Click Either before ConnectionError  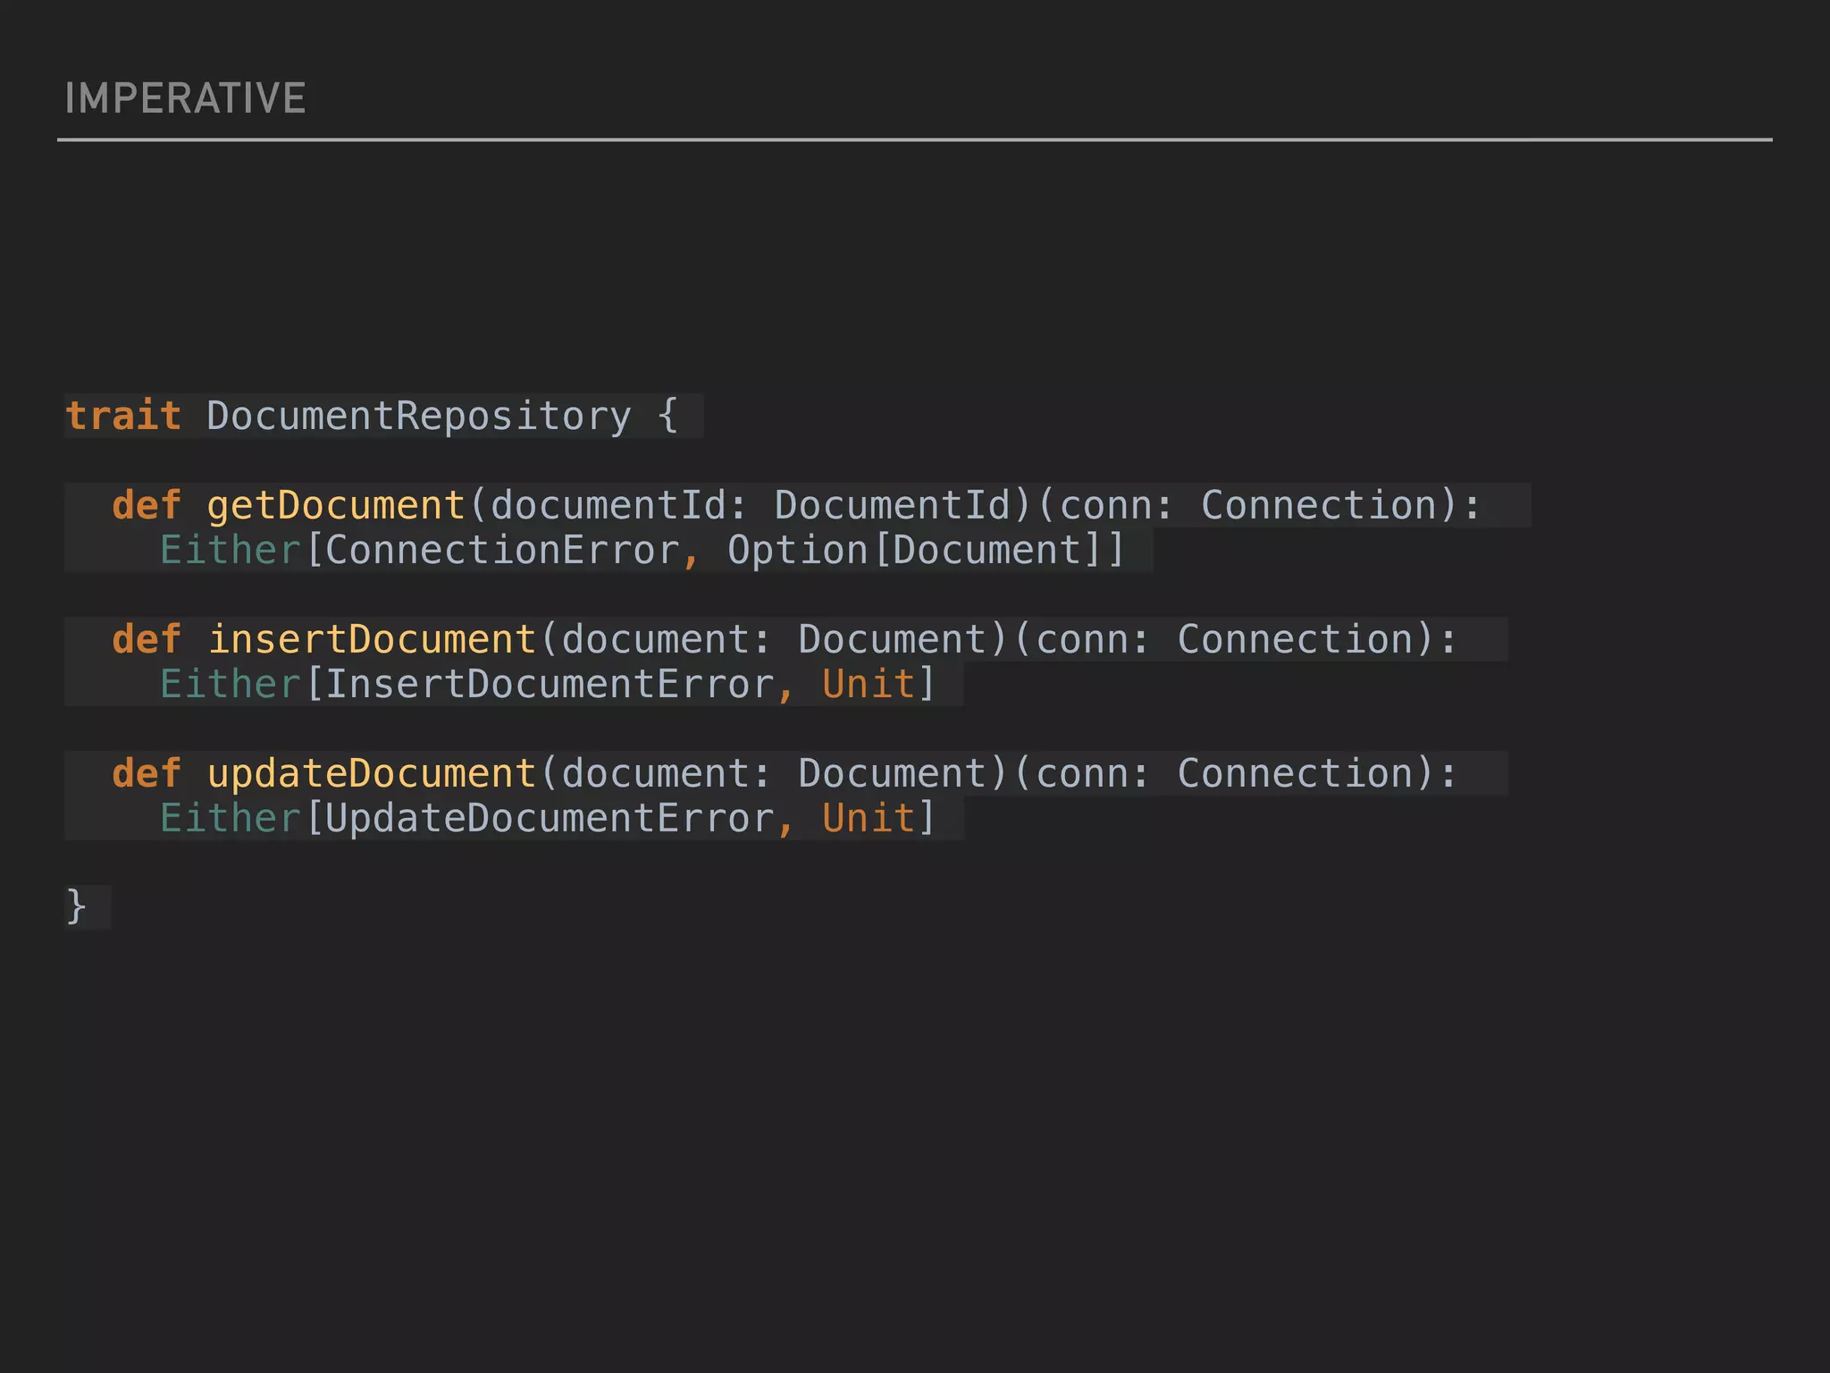[231, 550]
